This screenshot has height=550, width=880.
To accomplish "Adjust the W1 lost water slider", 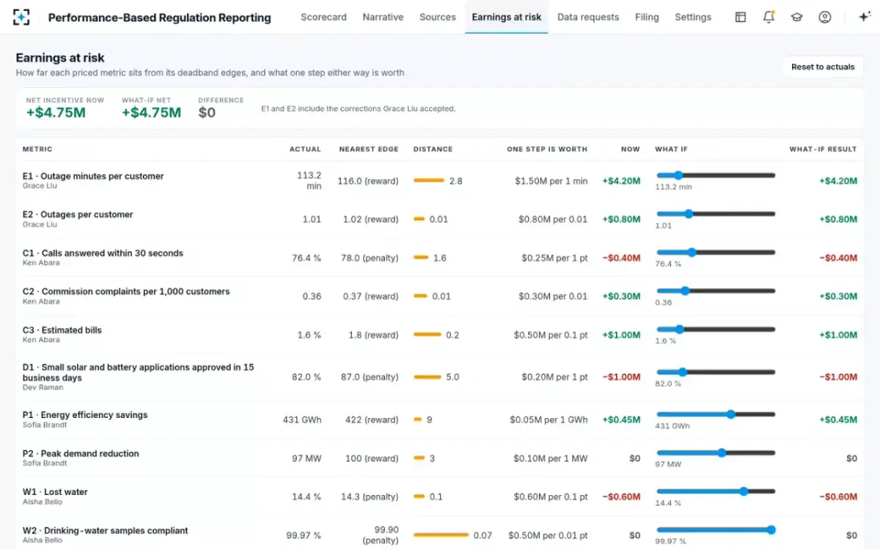I will pyautogui.click(x=716, y=491).
